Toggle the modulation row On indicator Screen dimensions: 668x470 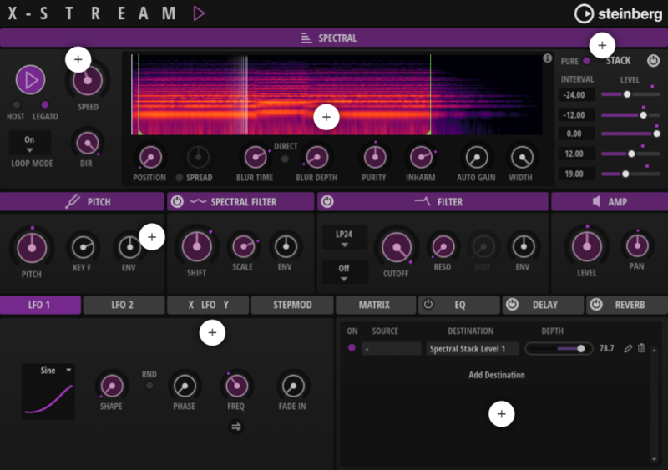[352, 348]
